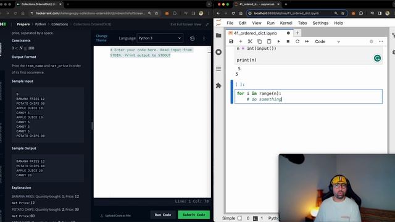Click the green Grammarly icon in cell
Viewport: 395px width, 222px height.
[377, 59]
